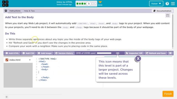Click the "Intro to HTML" title
The width and height of the screenshot is (177, 99).
pos(64,2)
